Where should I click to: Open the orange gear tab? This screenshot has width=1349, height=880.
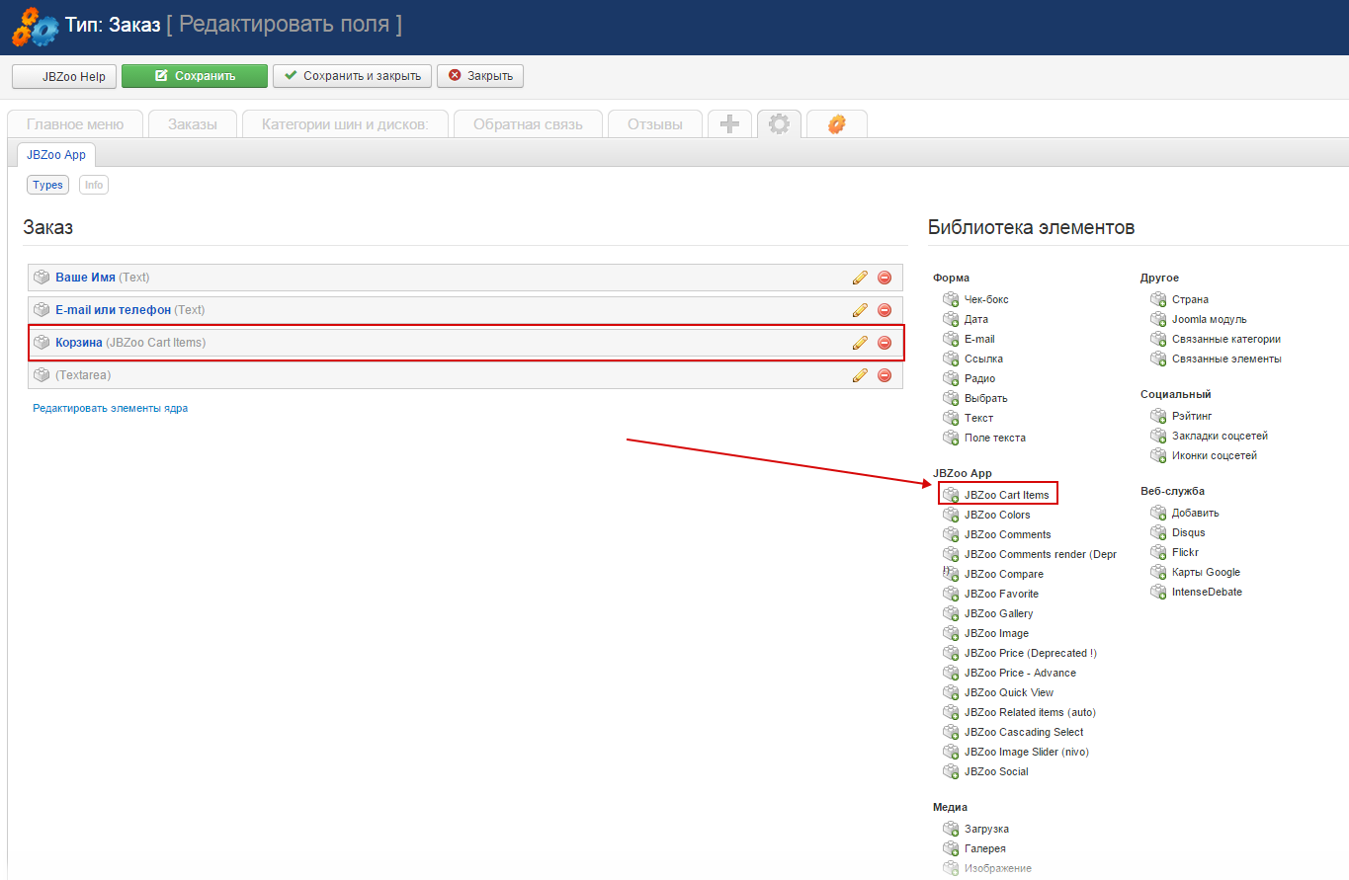(837, 124)
